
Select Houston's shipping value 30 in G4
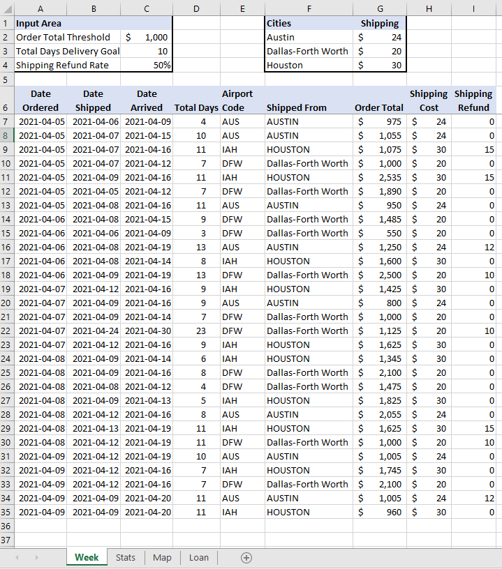coord(380,66)
